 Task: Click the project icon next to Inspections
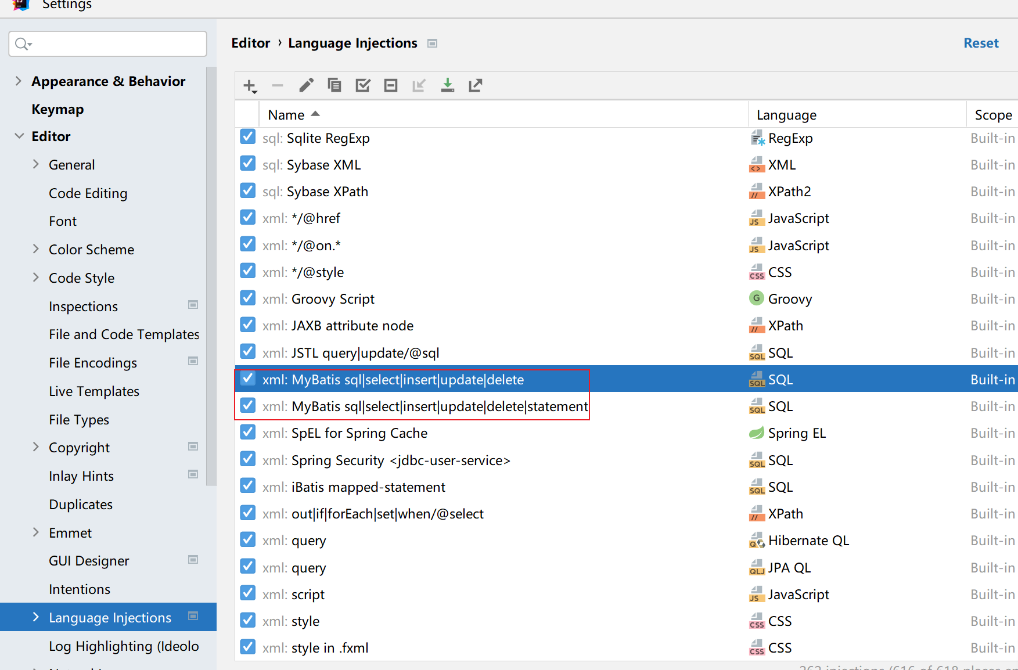pos(193,305)
